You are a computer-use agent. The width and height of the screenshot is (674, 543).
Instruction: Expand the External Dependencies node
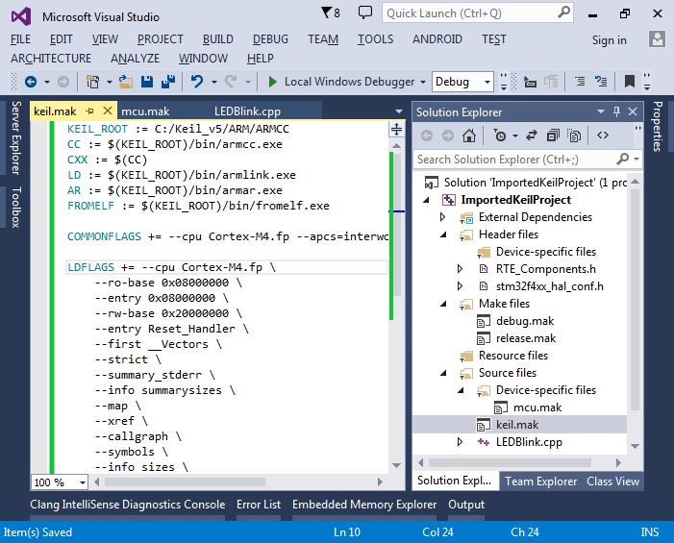[443, 217]
